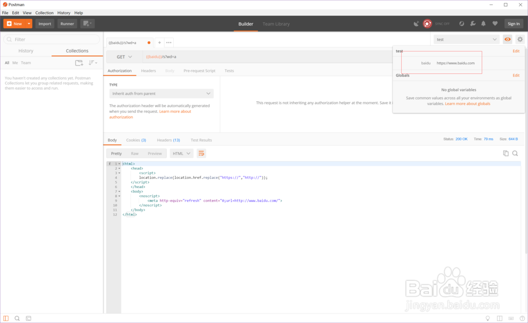Click the search response icon
This screenshot has width=528, height=323.
click(x=515, y=154)
